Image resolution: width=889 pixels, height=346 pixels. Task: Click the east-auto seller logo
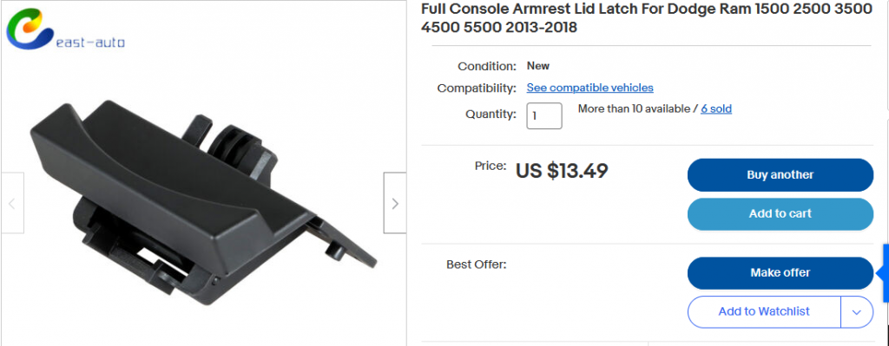(x=65, y=31)
